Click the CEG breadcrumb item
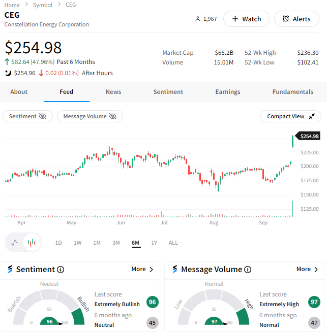The height and width of the screenshot is (333, 327). click(71, 5)
